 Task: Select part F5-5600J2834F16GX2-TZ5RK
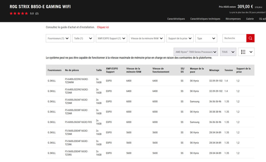[x=76, y=142]
